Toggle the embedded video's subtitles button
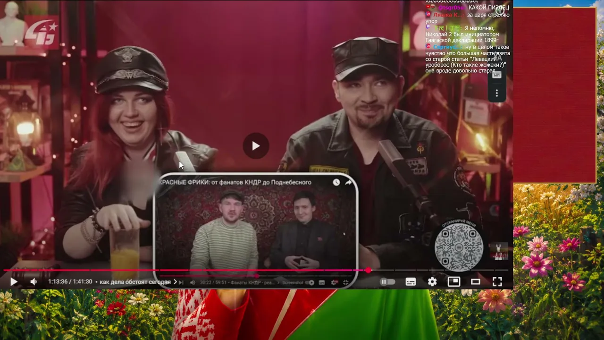The image size is (604, 340). coord(322,282)
